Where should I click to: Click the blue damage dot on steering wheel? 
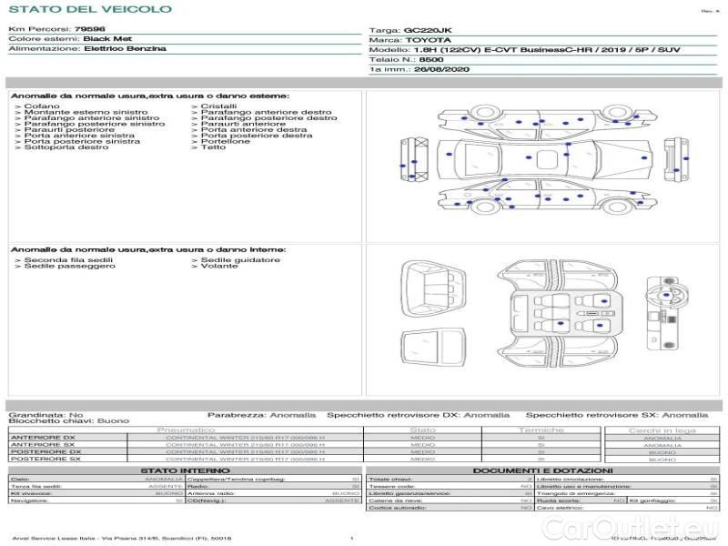point(667,295)
